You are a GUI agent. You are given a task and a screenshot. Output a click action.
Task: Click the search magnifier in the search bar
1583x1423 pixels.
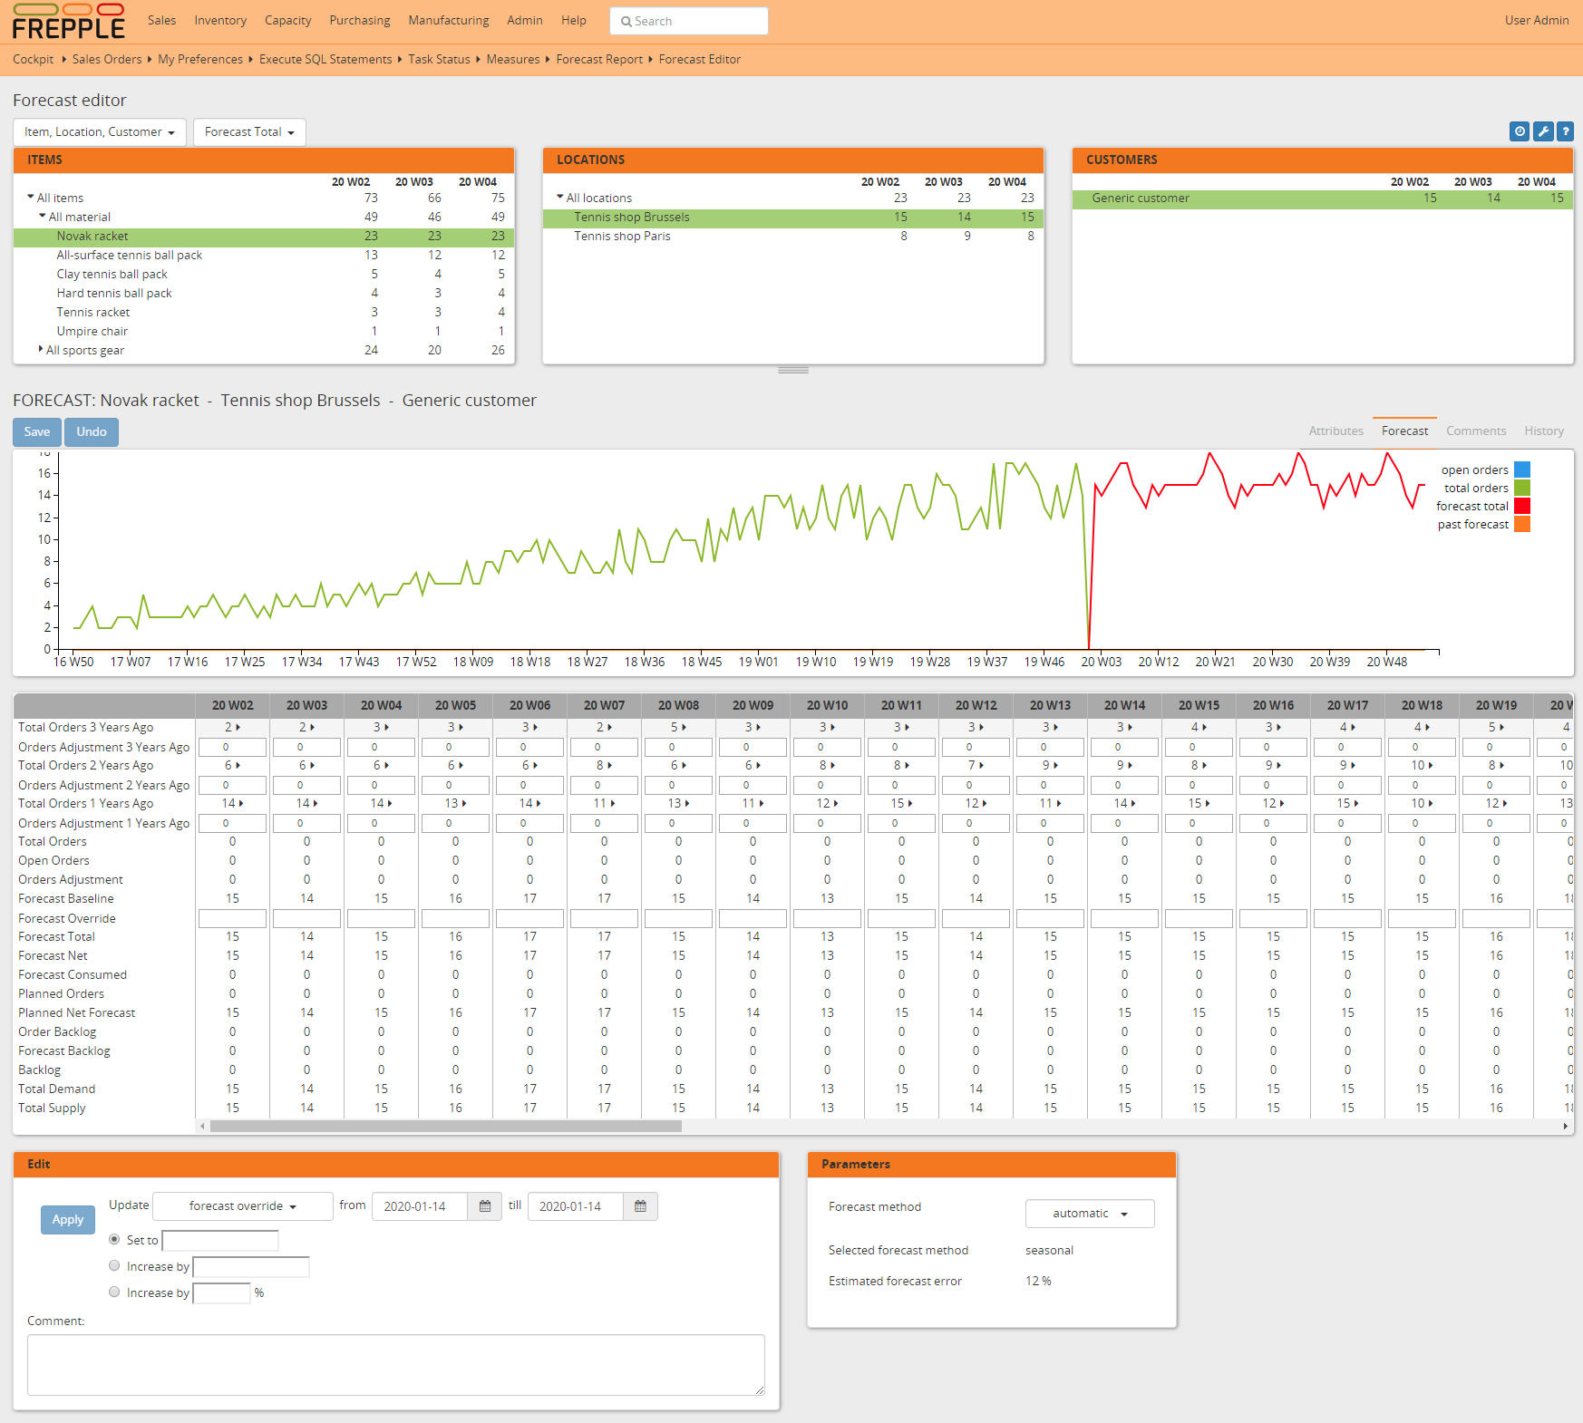click(627, 20)
